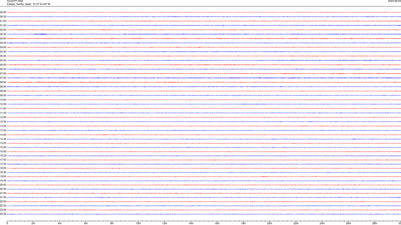Select the 12:30 time label
This screenshot has width=401, height=225.
pyautogui.click(x=3, y=122)
